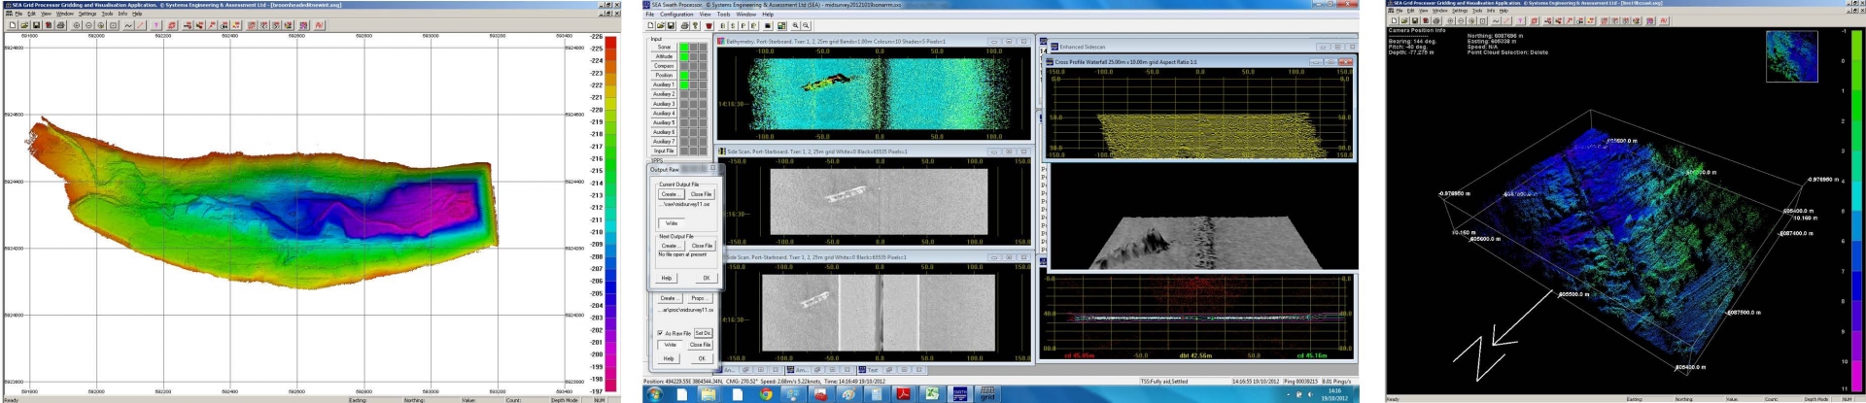Open the Window menu in Swath Processor
Image resolution: width=1866 pixels, height=403 pixels.
coord(745,15)
